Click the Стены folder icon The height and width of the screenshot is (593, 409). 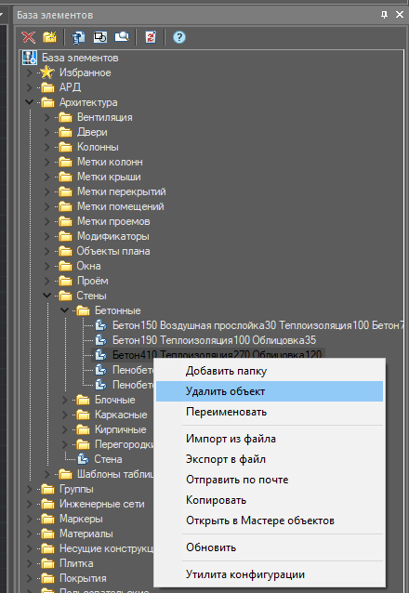coord(65,296)
